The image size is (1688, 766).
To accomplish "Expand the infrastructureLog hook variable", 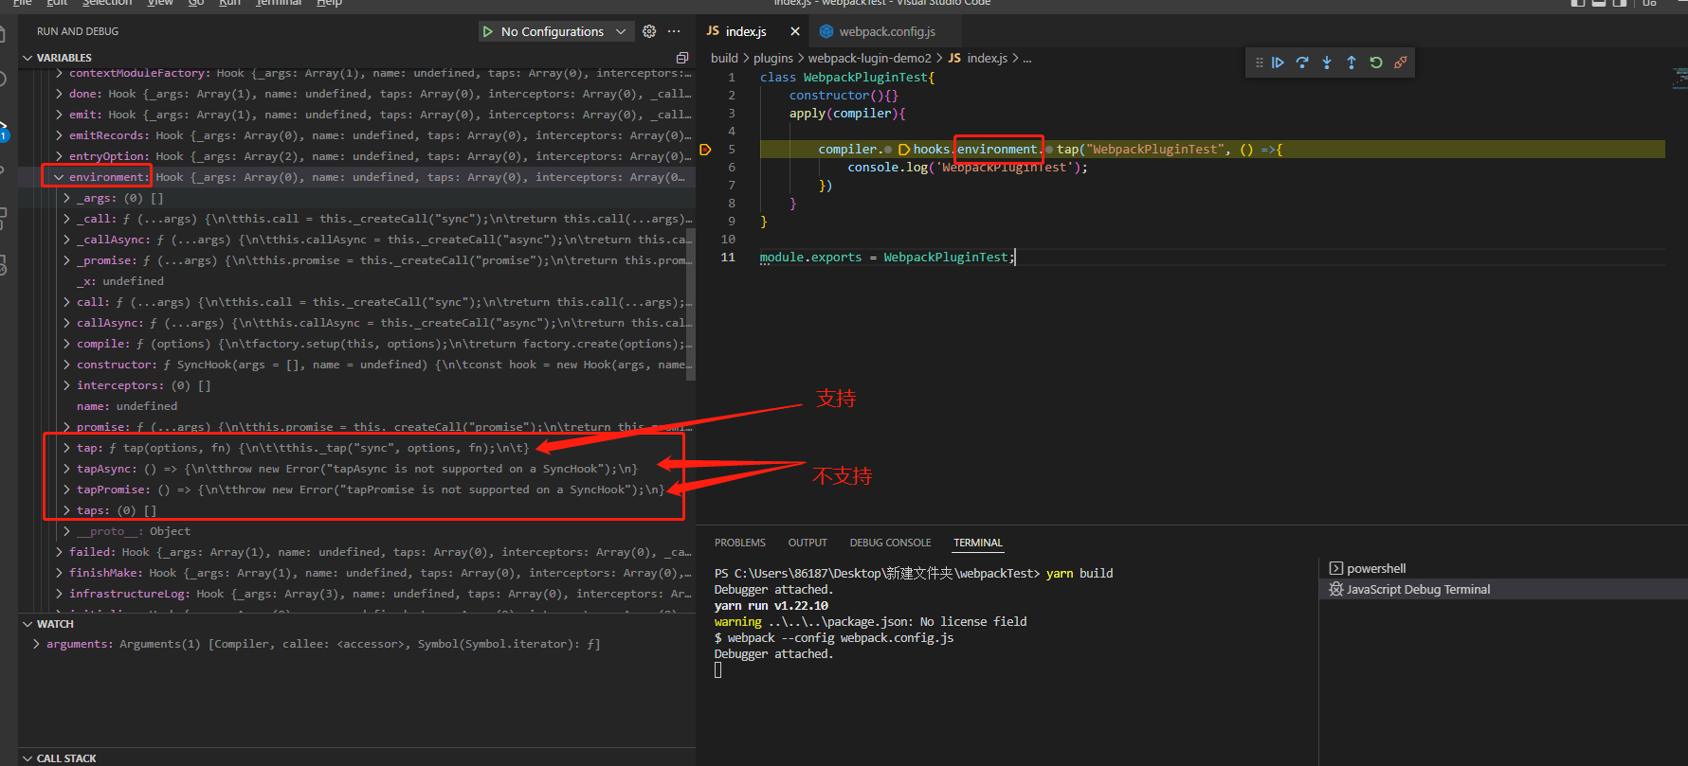I will (x=59, y=594).
